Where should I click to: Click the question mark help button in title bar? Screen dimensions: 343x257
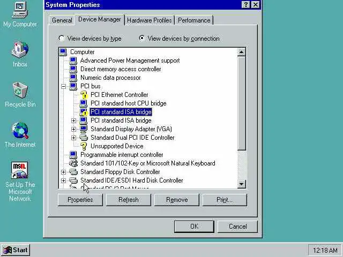point(245,5)
